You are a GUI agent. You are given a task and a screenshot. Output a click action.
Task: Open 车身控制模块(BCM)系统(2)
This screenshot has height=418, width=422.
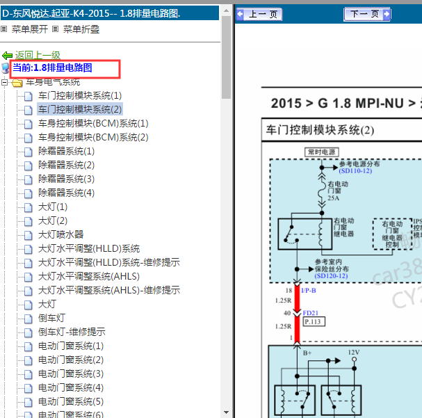(x=93, y=138)
